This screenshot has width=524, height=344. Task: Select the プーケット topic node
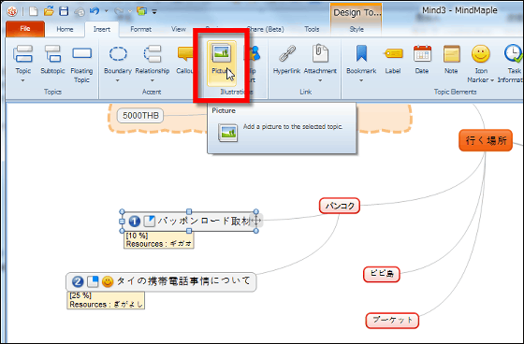(x=392, y=321)
